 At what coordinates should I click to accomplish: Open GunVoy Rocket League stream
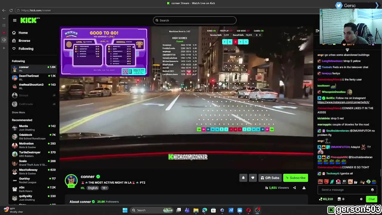tap(34, 180)
